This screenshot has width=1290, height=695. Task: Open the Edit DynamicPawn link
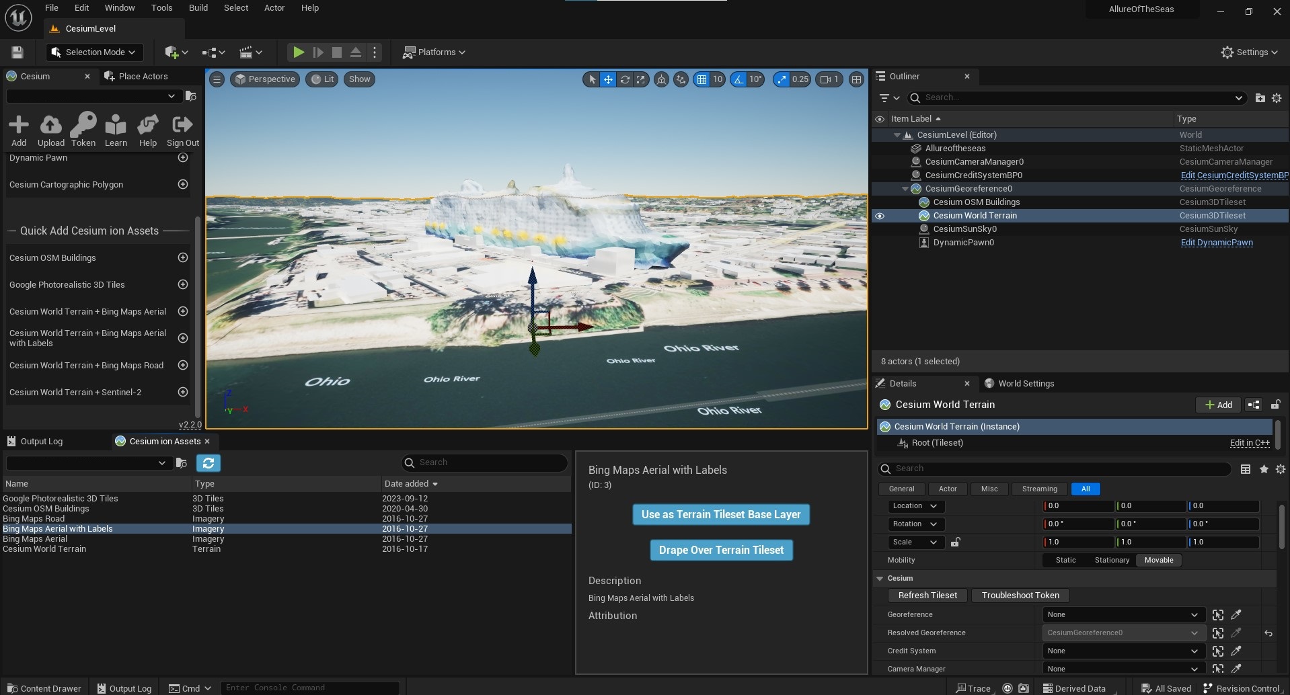point(1216,243)
